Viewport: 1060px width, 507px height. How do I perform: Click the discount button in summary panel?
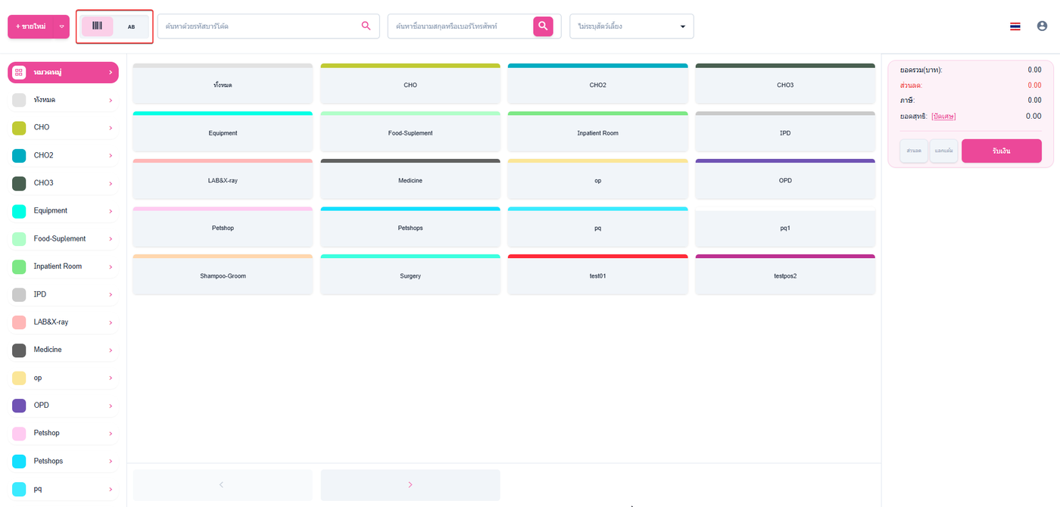[x=914, y=151]
